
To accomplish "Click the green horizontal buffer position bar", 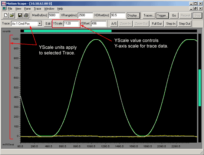I will 68,31.
